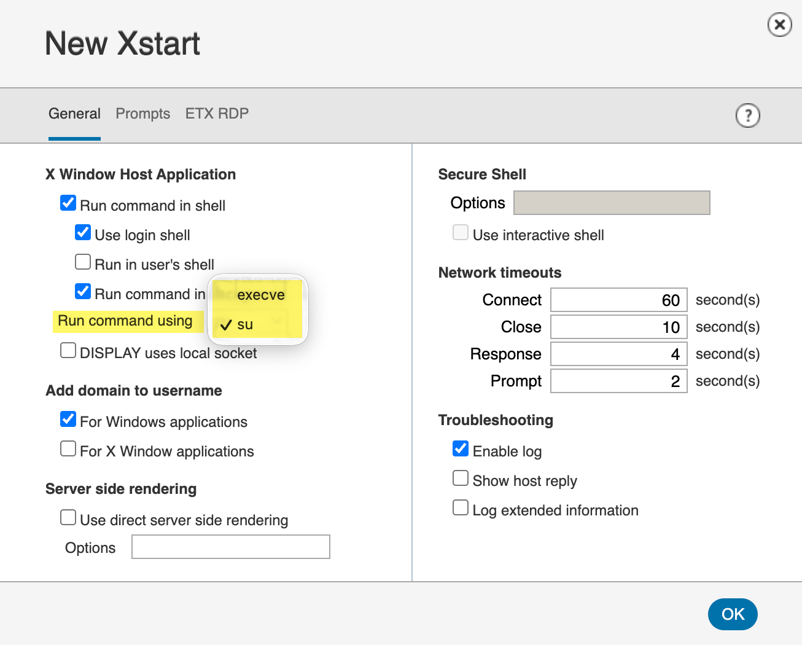Click the help question mark icon
The height and width of the screenshot is (645, 802).
[747, 115]
